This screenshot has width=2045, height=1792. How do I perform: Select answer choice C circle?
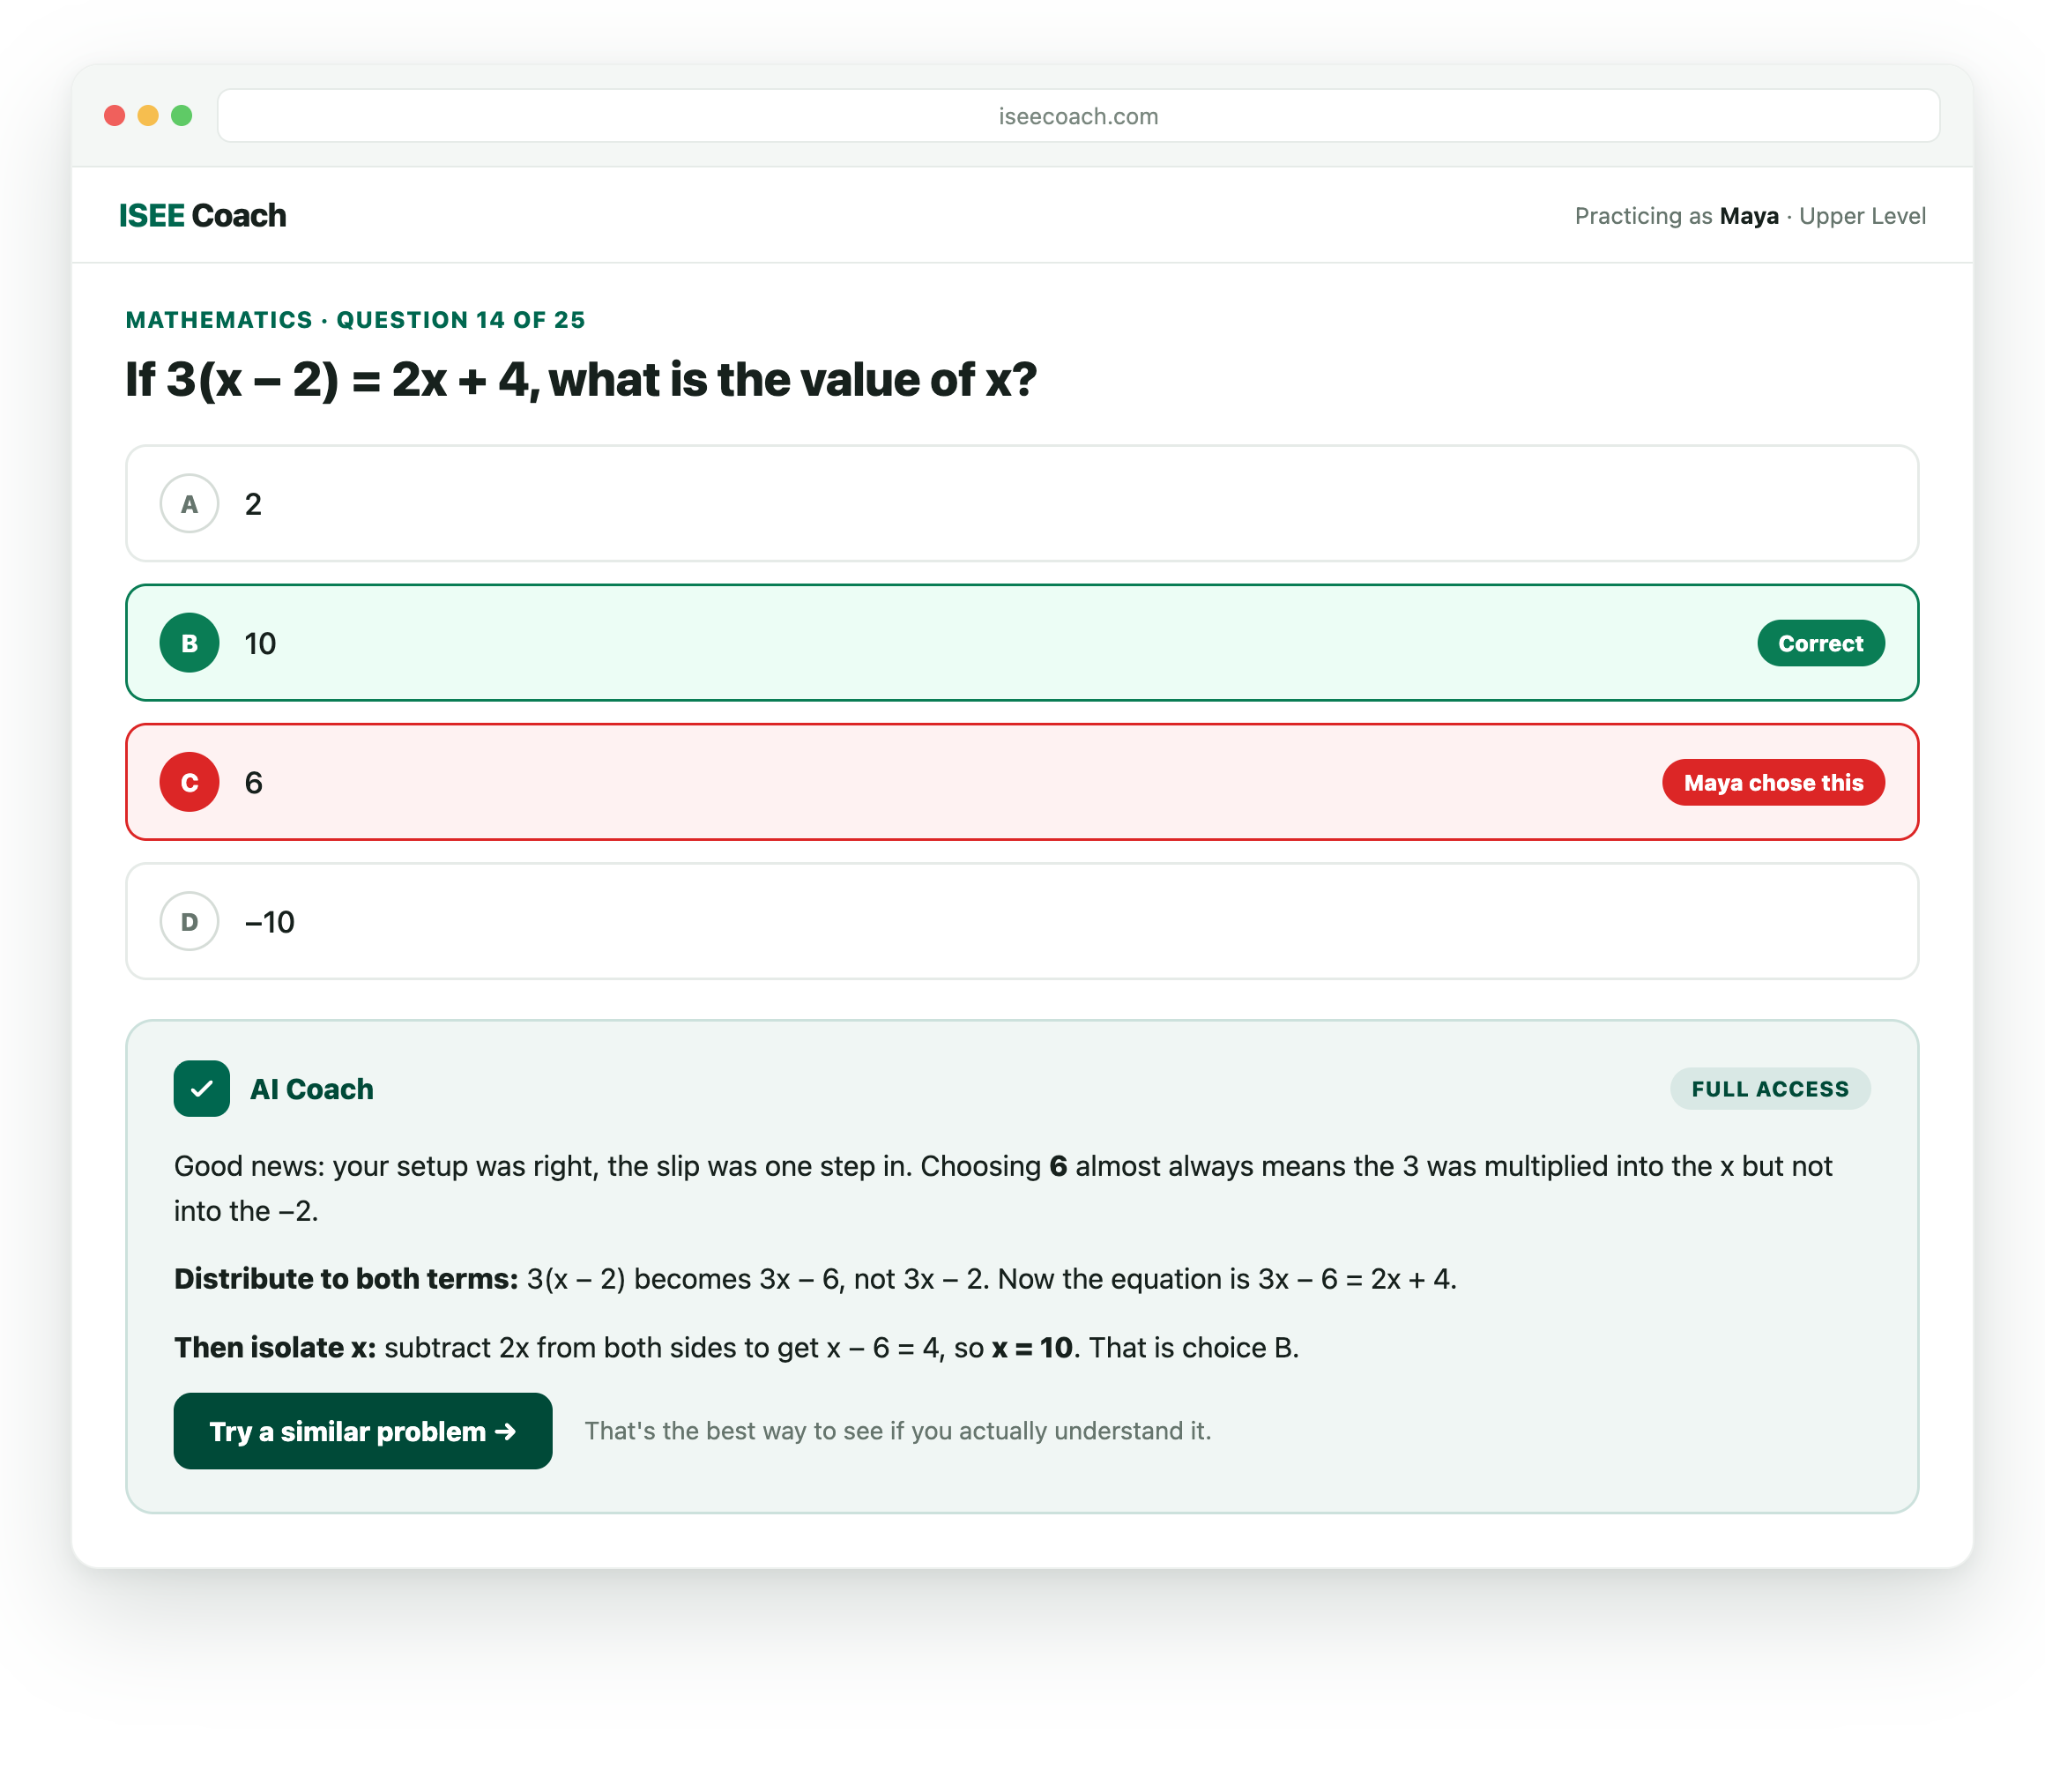pos(189,782)
